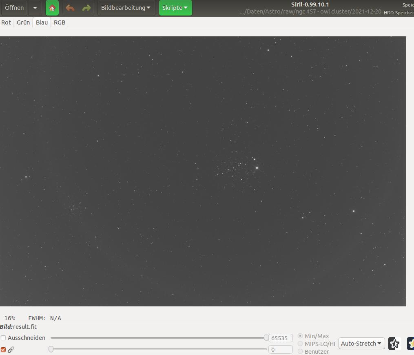Expand the Bildbearbeitung menu

click(126, 8)
